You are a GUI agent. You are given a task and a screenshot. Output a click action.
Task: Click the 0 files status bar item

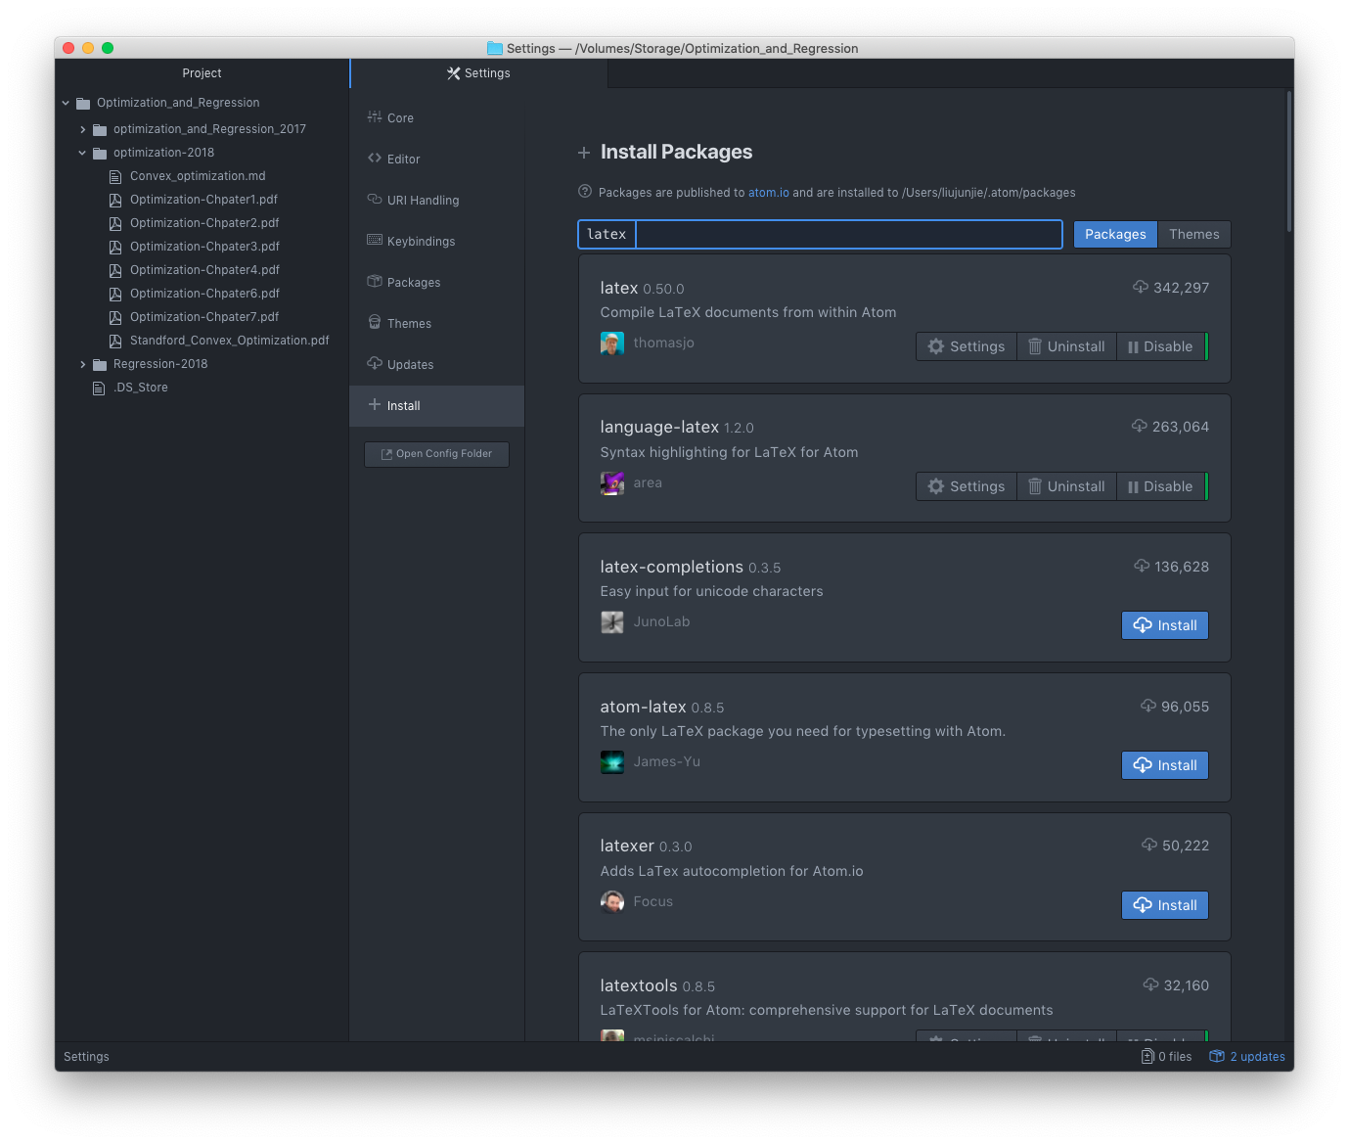[x=1166, y=1057]
